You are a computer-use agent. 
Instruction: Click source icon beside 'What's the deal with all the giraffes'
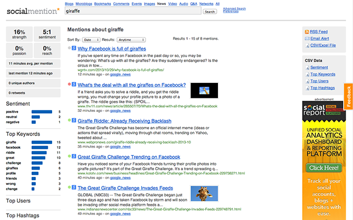pyautogui.click(x=74, y=85)
